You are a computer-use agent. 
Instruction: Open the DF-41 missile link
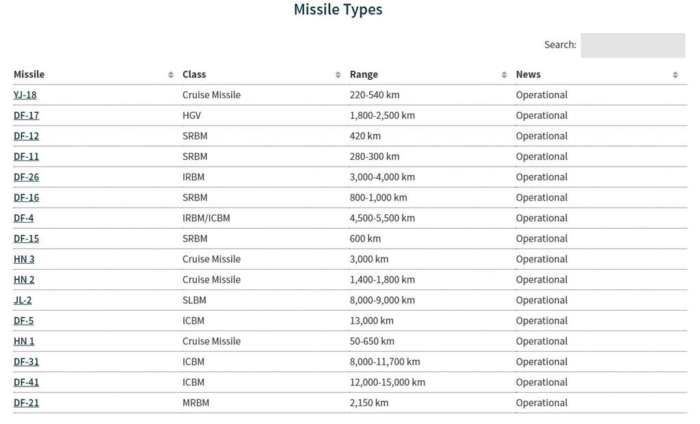click(26, 382)
